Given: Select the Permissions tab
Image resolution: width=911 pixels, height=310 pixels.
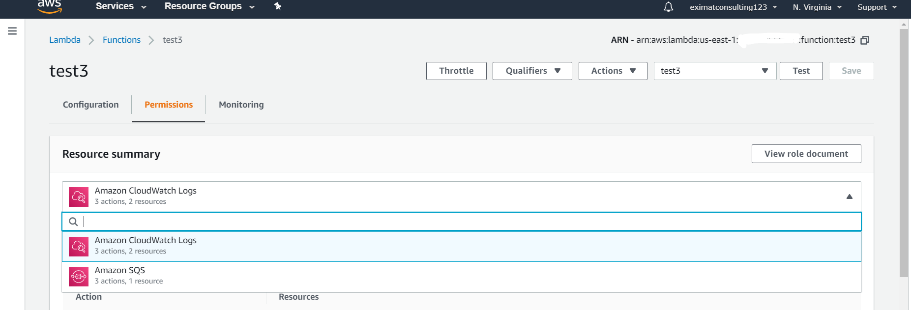Looking at the screenshot, I should coord(169,105).
